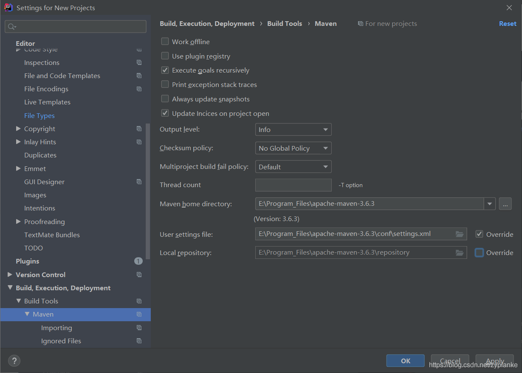The width and height of the screenshot is (522, 373).
Task: Expand the Maven home directory dropdown
Action: click(x=489, y=204)
